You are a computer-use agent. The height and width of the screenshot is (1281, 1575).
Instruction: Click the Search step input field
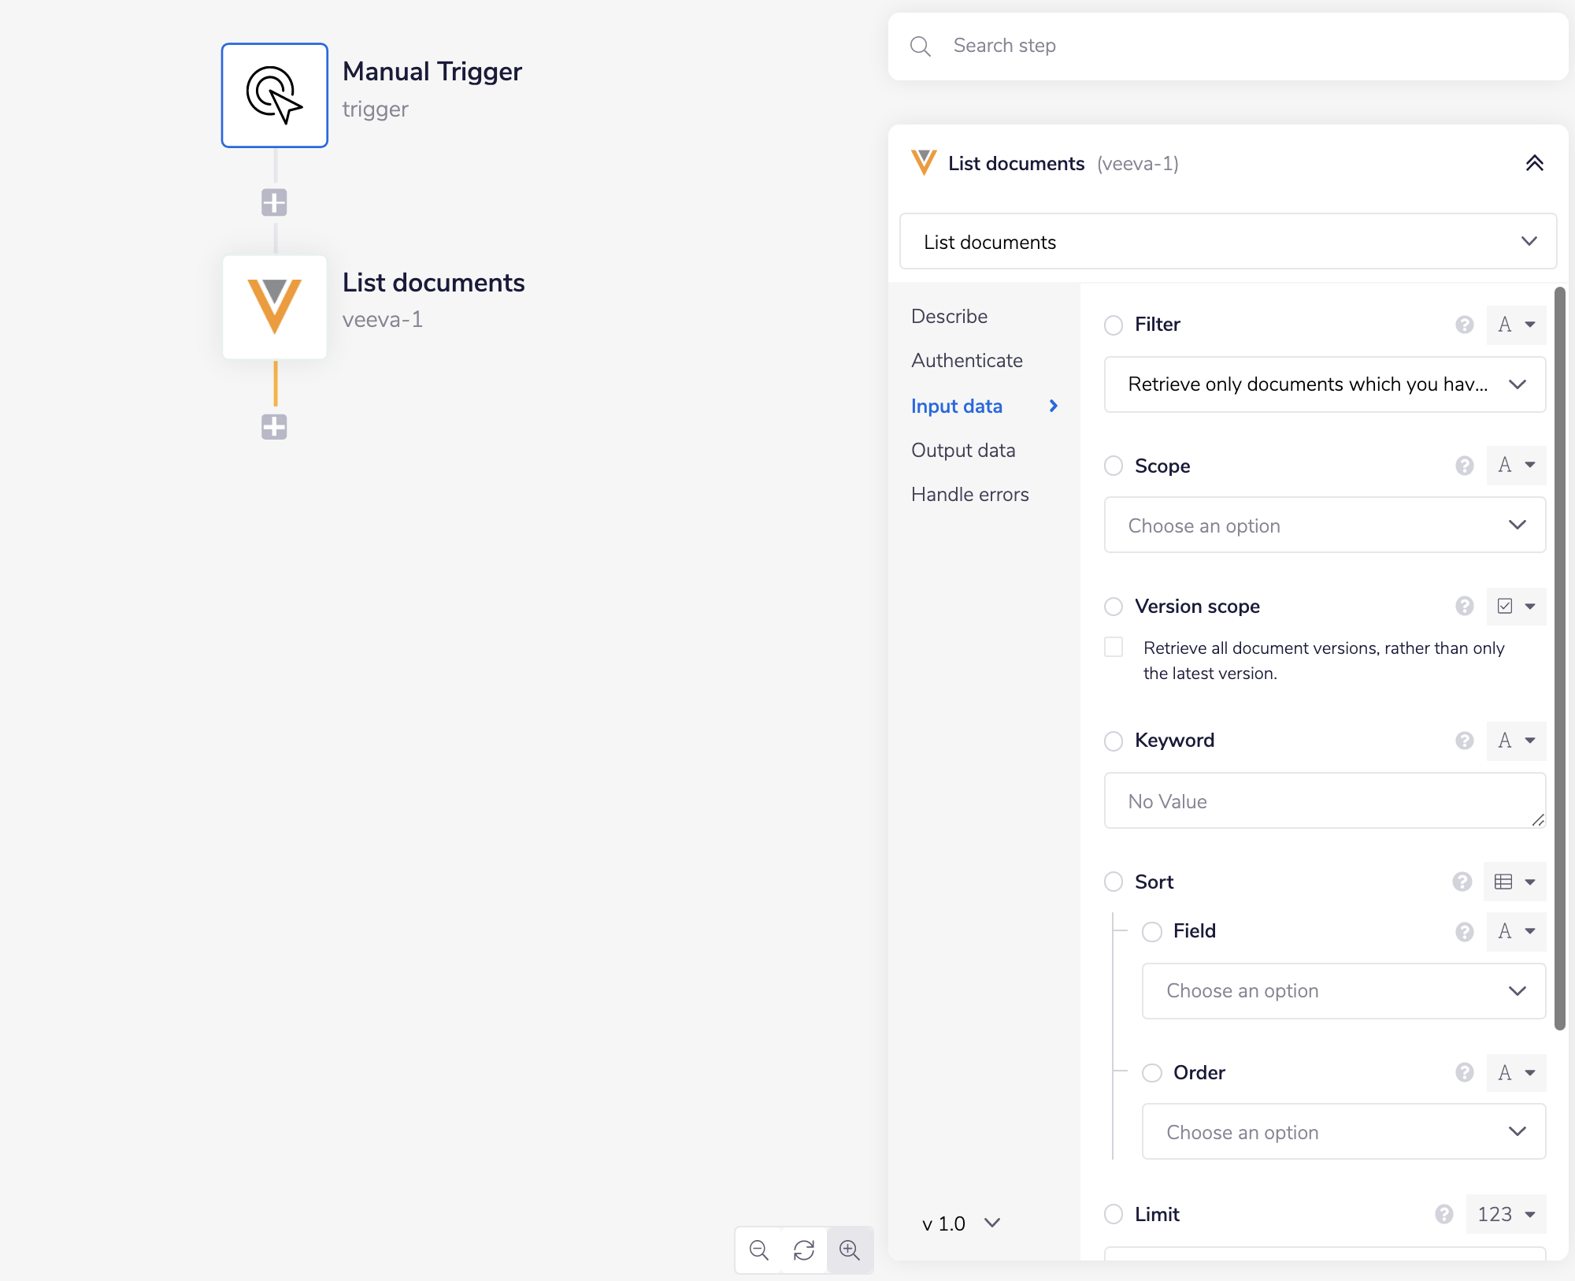pos(1244,46)
